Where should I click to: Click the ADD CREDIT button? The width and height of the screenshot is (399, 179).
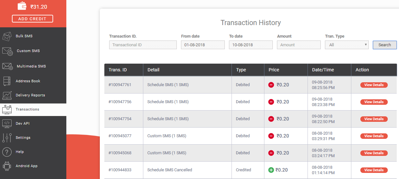tap(33, 19)
